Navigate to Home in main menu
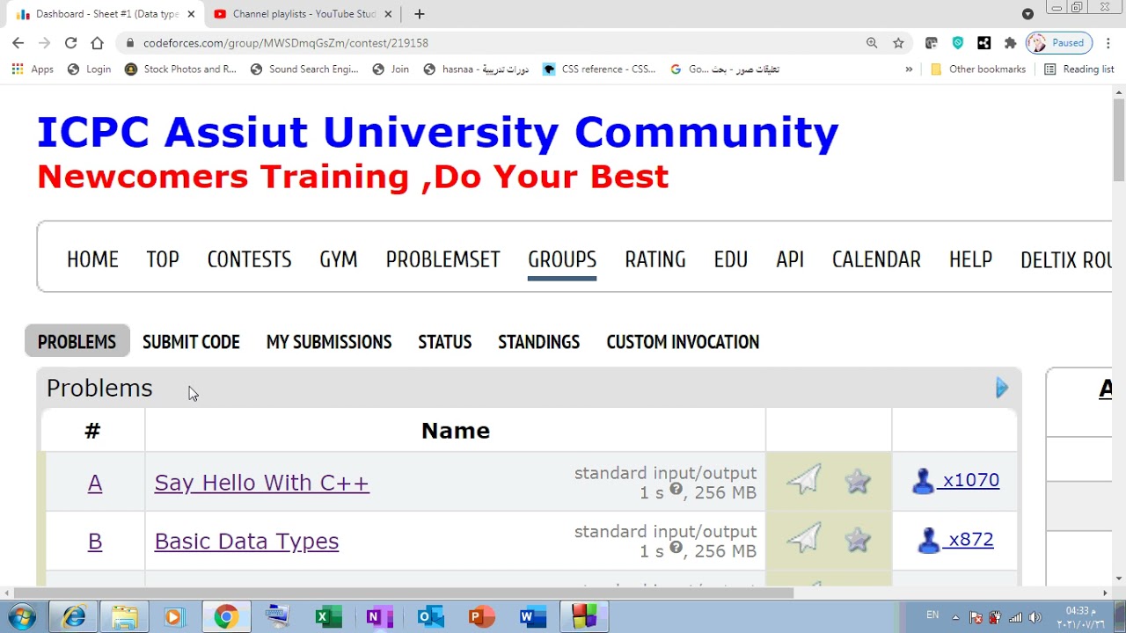1126x633 pixels. [x=92, y=259]
